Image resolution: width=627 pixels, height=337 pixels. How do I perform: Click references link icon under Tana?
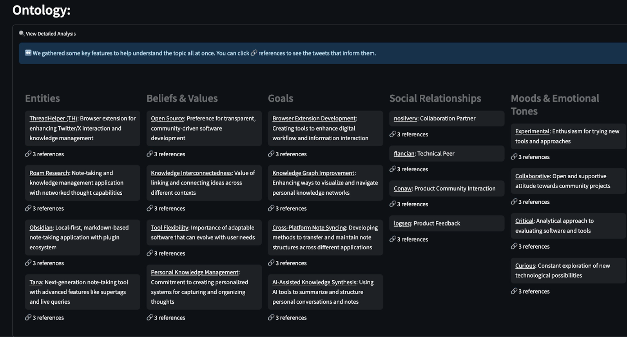pos(28,317)
